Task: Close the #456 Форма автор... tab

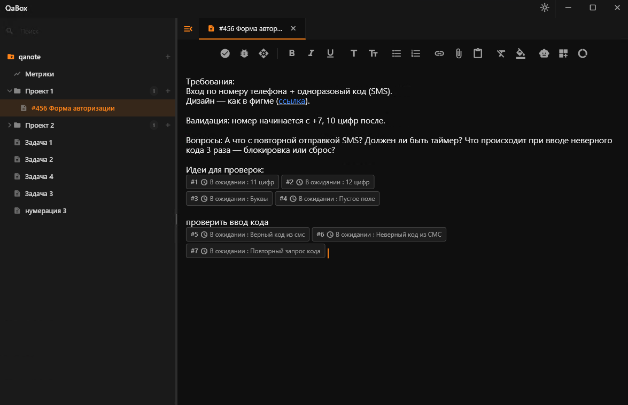Action: click(x=293, y=28)
